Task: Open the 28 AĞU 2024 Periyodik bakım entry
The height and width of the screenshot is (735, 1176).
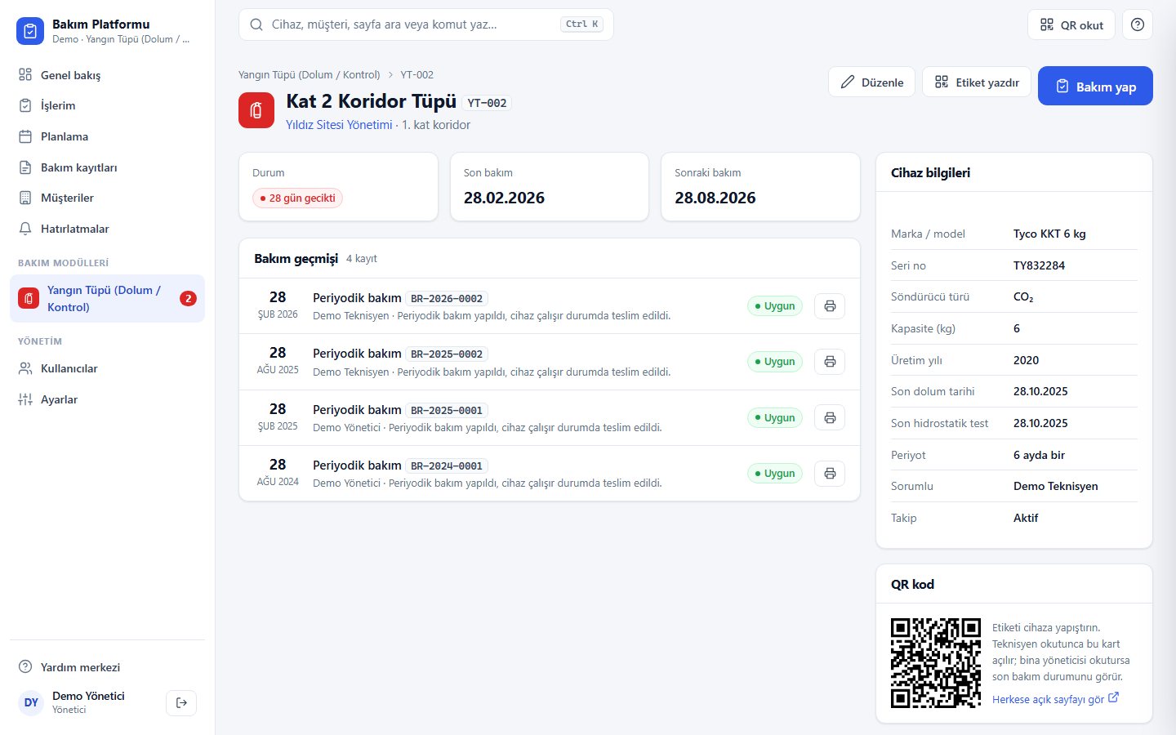Action: 550,474
